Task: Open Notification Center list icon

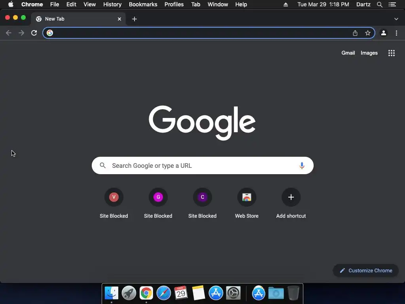Action: [x=392, y=4]
